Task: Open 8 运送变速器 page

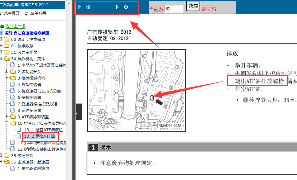Action: (29, 110)
